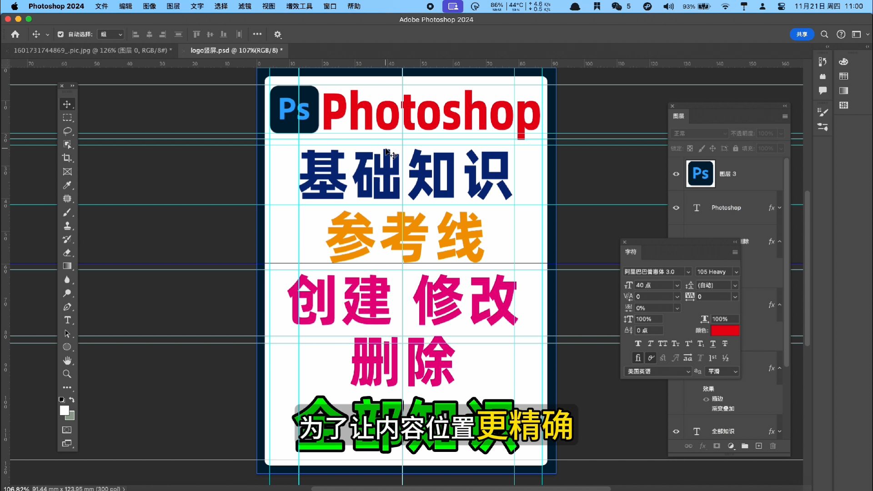Select the Ellipse shape tool
Viewport: 873px width, 491px height.
pyautogui.click(x=67, y=347)
